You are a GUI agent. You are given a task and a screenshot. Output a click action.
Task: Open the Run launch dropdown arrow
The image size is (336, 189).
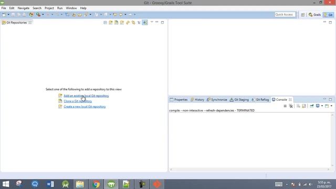point(43,15)
